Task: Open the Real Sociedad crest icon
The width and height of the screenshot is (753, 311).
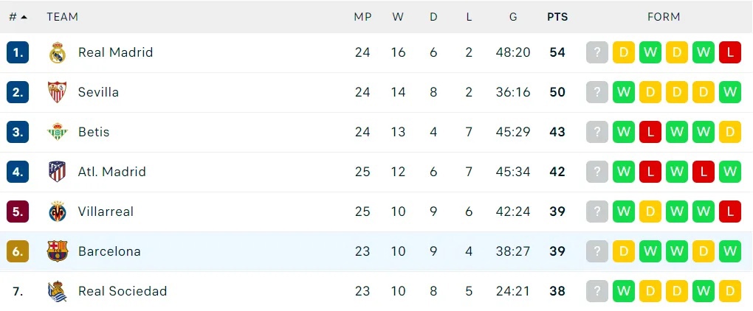Action: click(x=57, y=291)
